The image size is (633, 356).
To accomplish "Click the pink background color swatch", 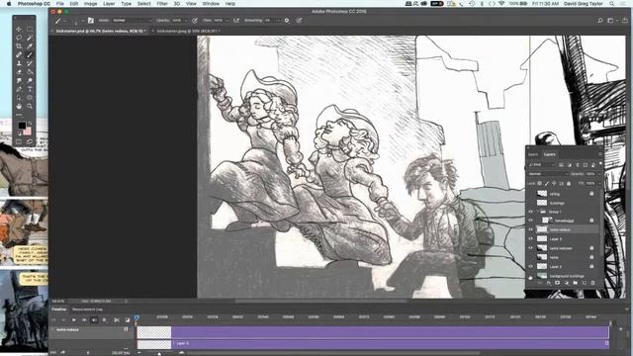I will [x=27, y=132].
